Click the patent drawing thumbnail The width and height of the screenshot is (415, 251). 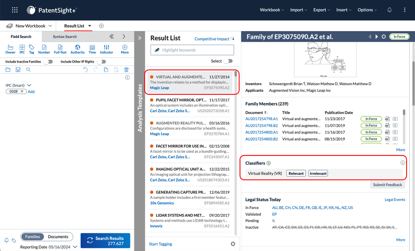click(325, 60)
